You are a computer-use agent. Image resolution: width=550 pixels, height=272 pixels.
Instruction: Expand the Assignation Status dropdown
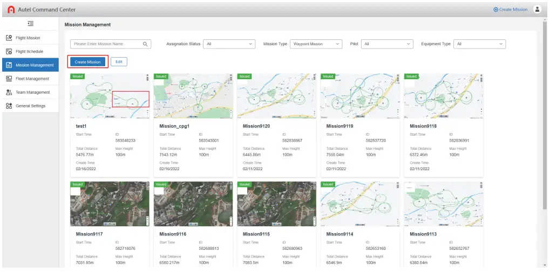click(229, 44)
